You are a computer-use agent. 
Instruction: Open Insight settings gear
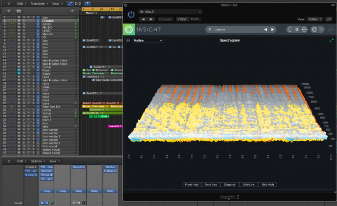tap(314, 30)
